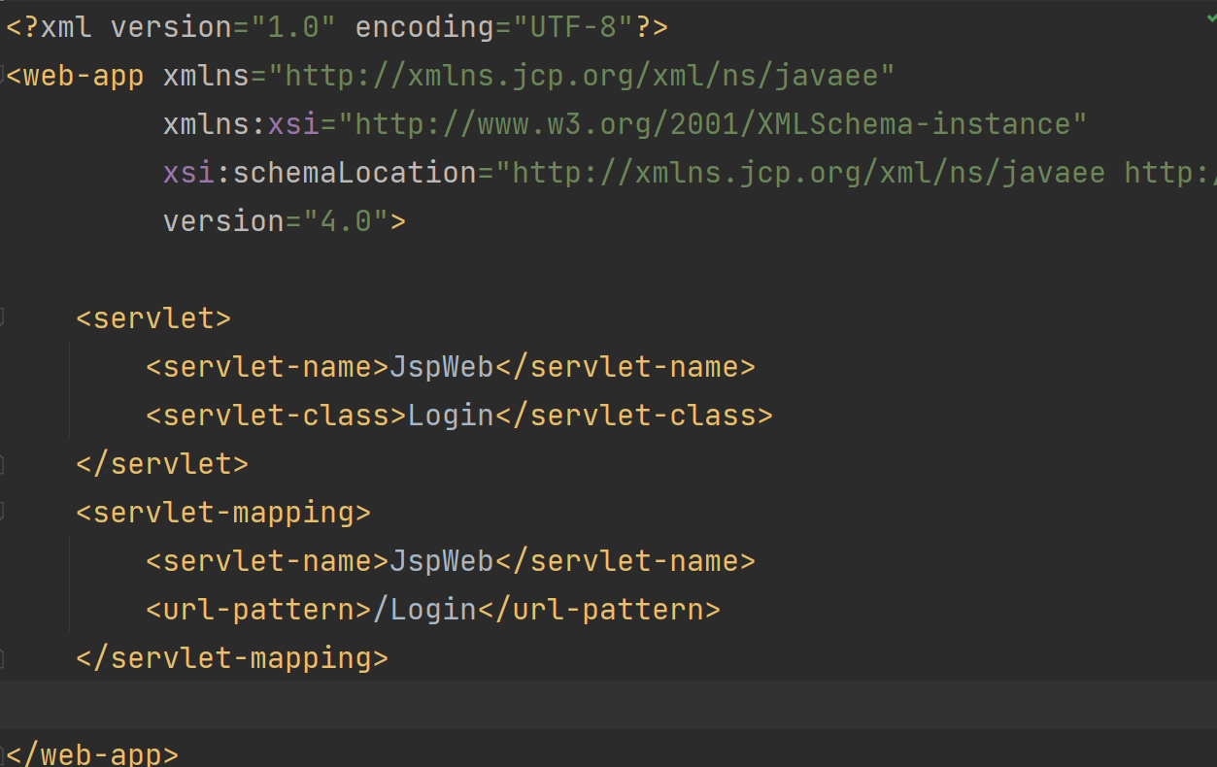This screenshot has height=767, width=1217.
Task: Click the closing "</web-app>" tag
Action: (x=92, y=754)
